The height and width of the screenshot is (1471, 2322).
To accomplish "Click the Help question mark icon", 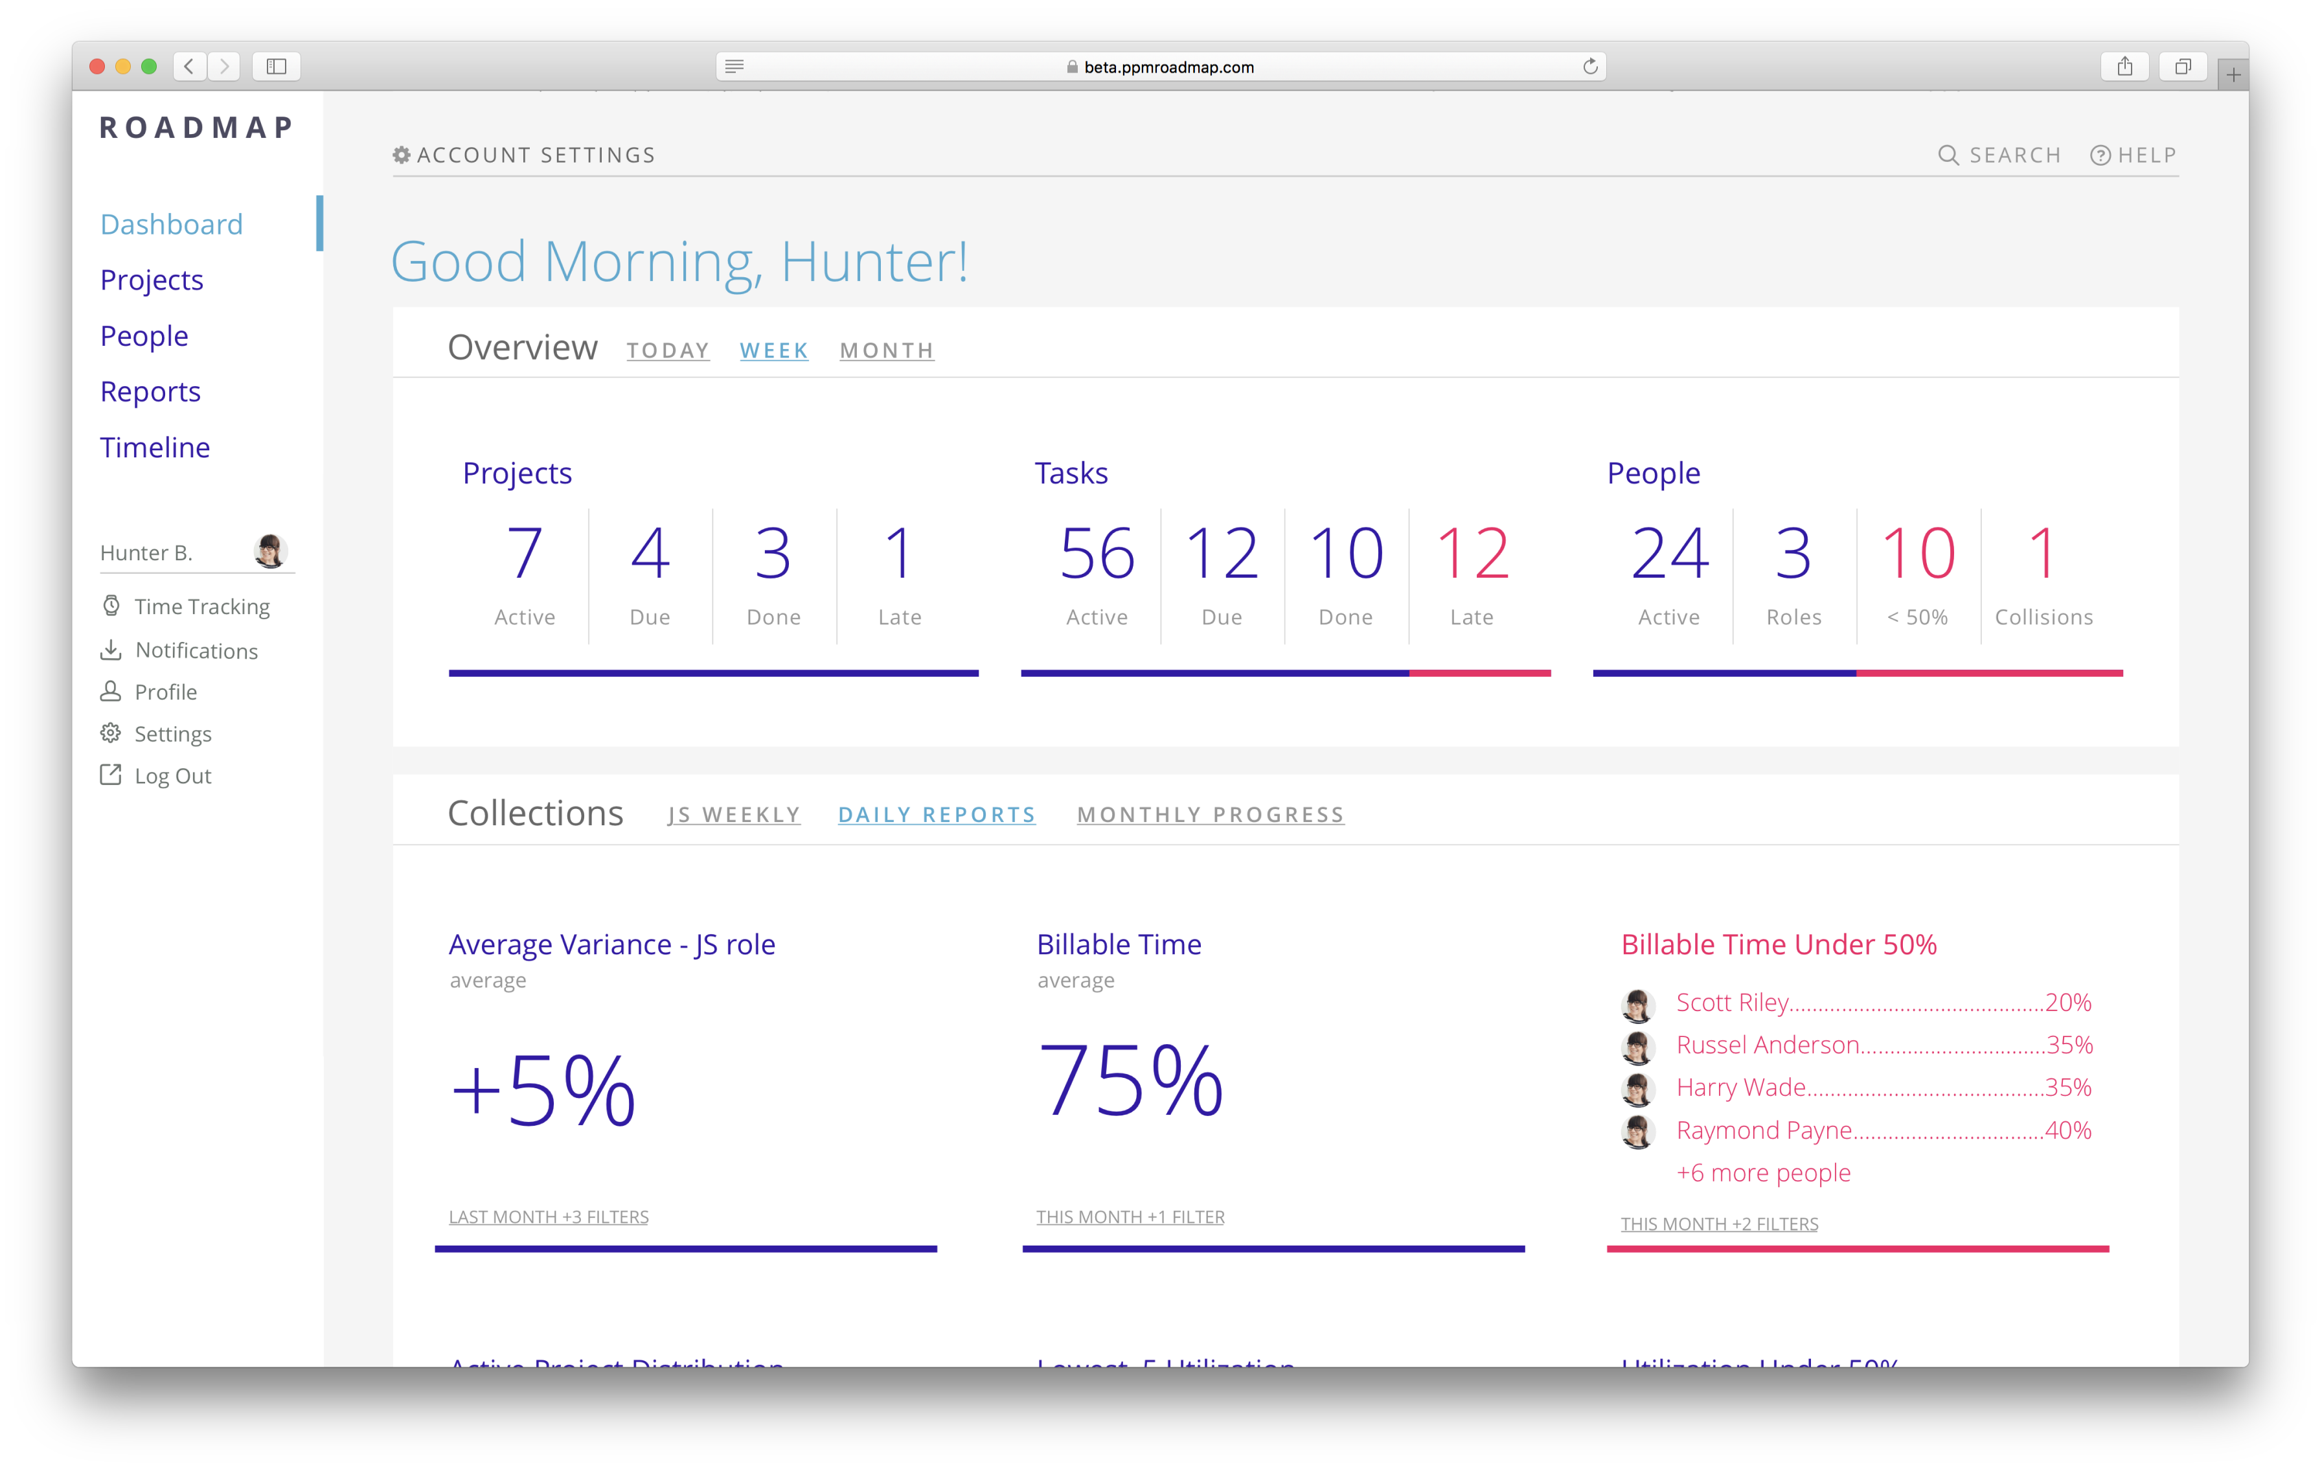I will tap(2100, 155).
